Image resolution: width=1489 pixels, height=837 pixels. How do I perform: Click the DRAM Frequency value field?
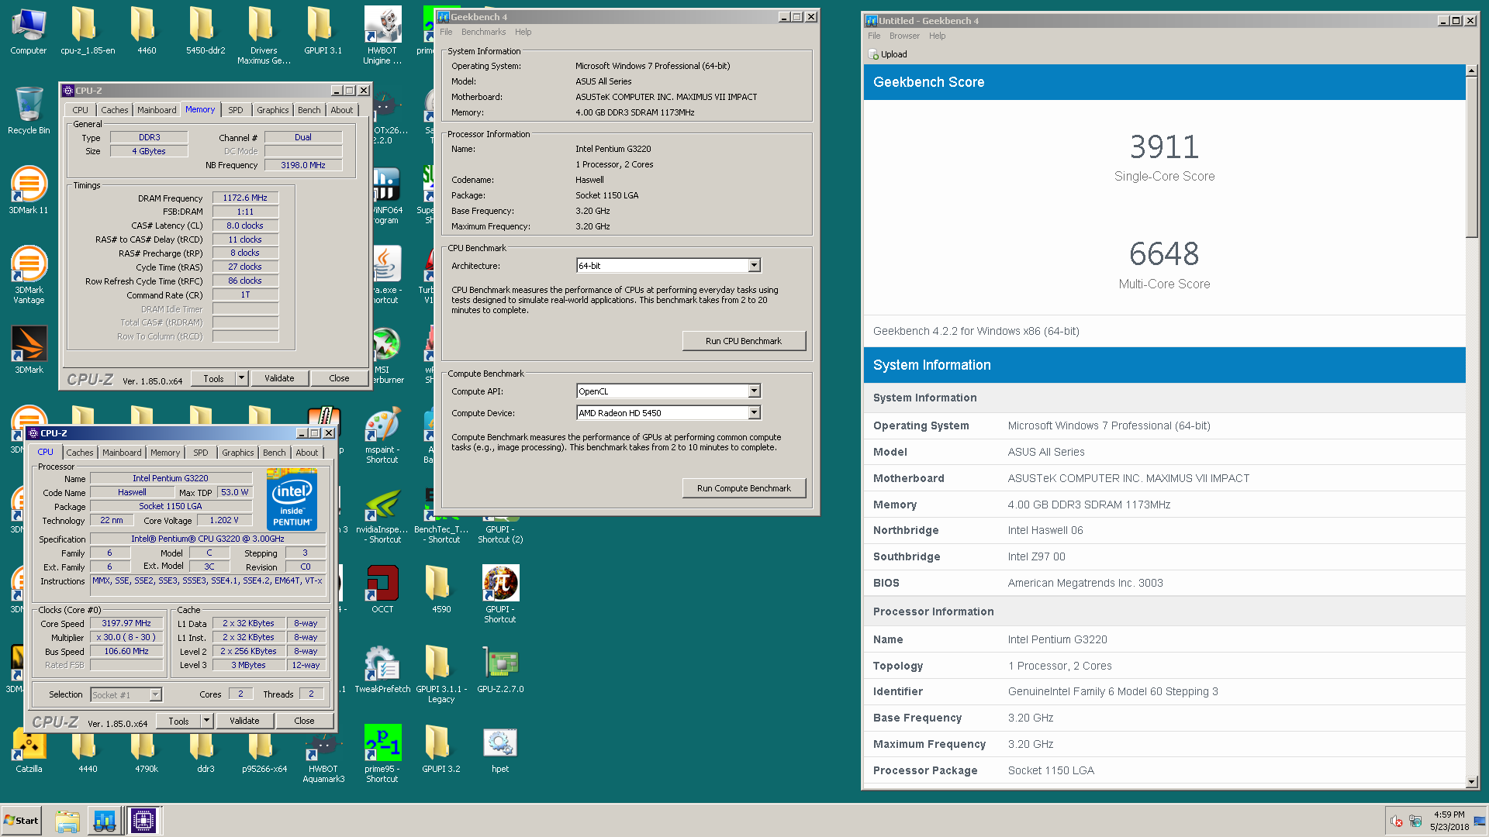pos(245,198)
